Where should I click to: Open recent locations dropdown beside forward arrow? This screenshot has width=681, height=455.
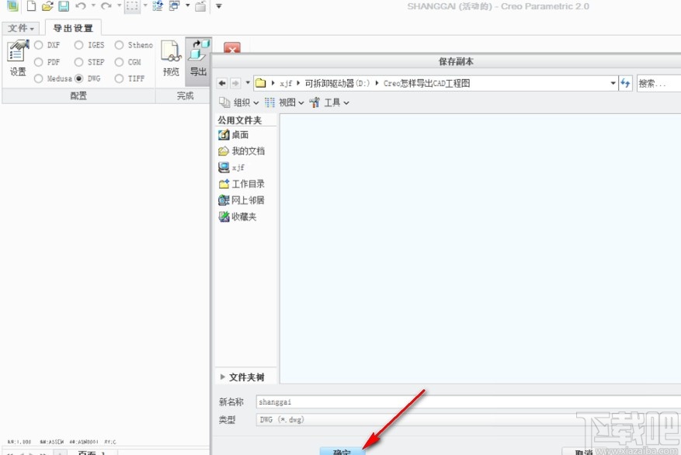tap(248, 82)
